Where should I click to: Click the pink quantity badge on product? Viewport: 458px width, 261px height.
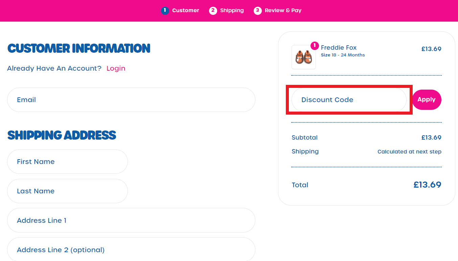(x=315, y=45)
